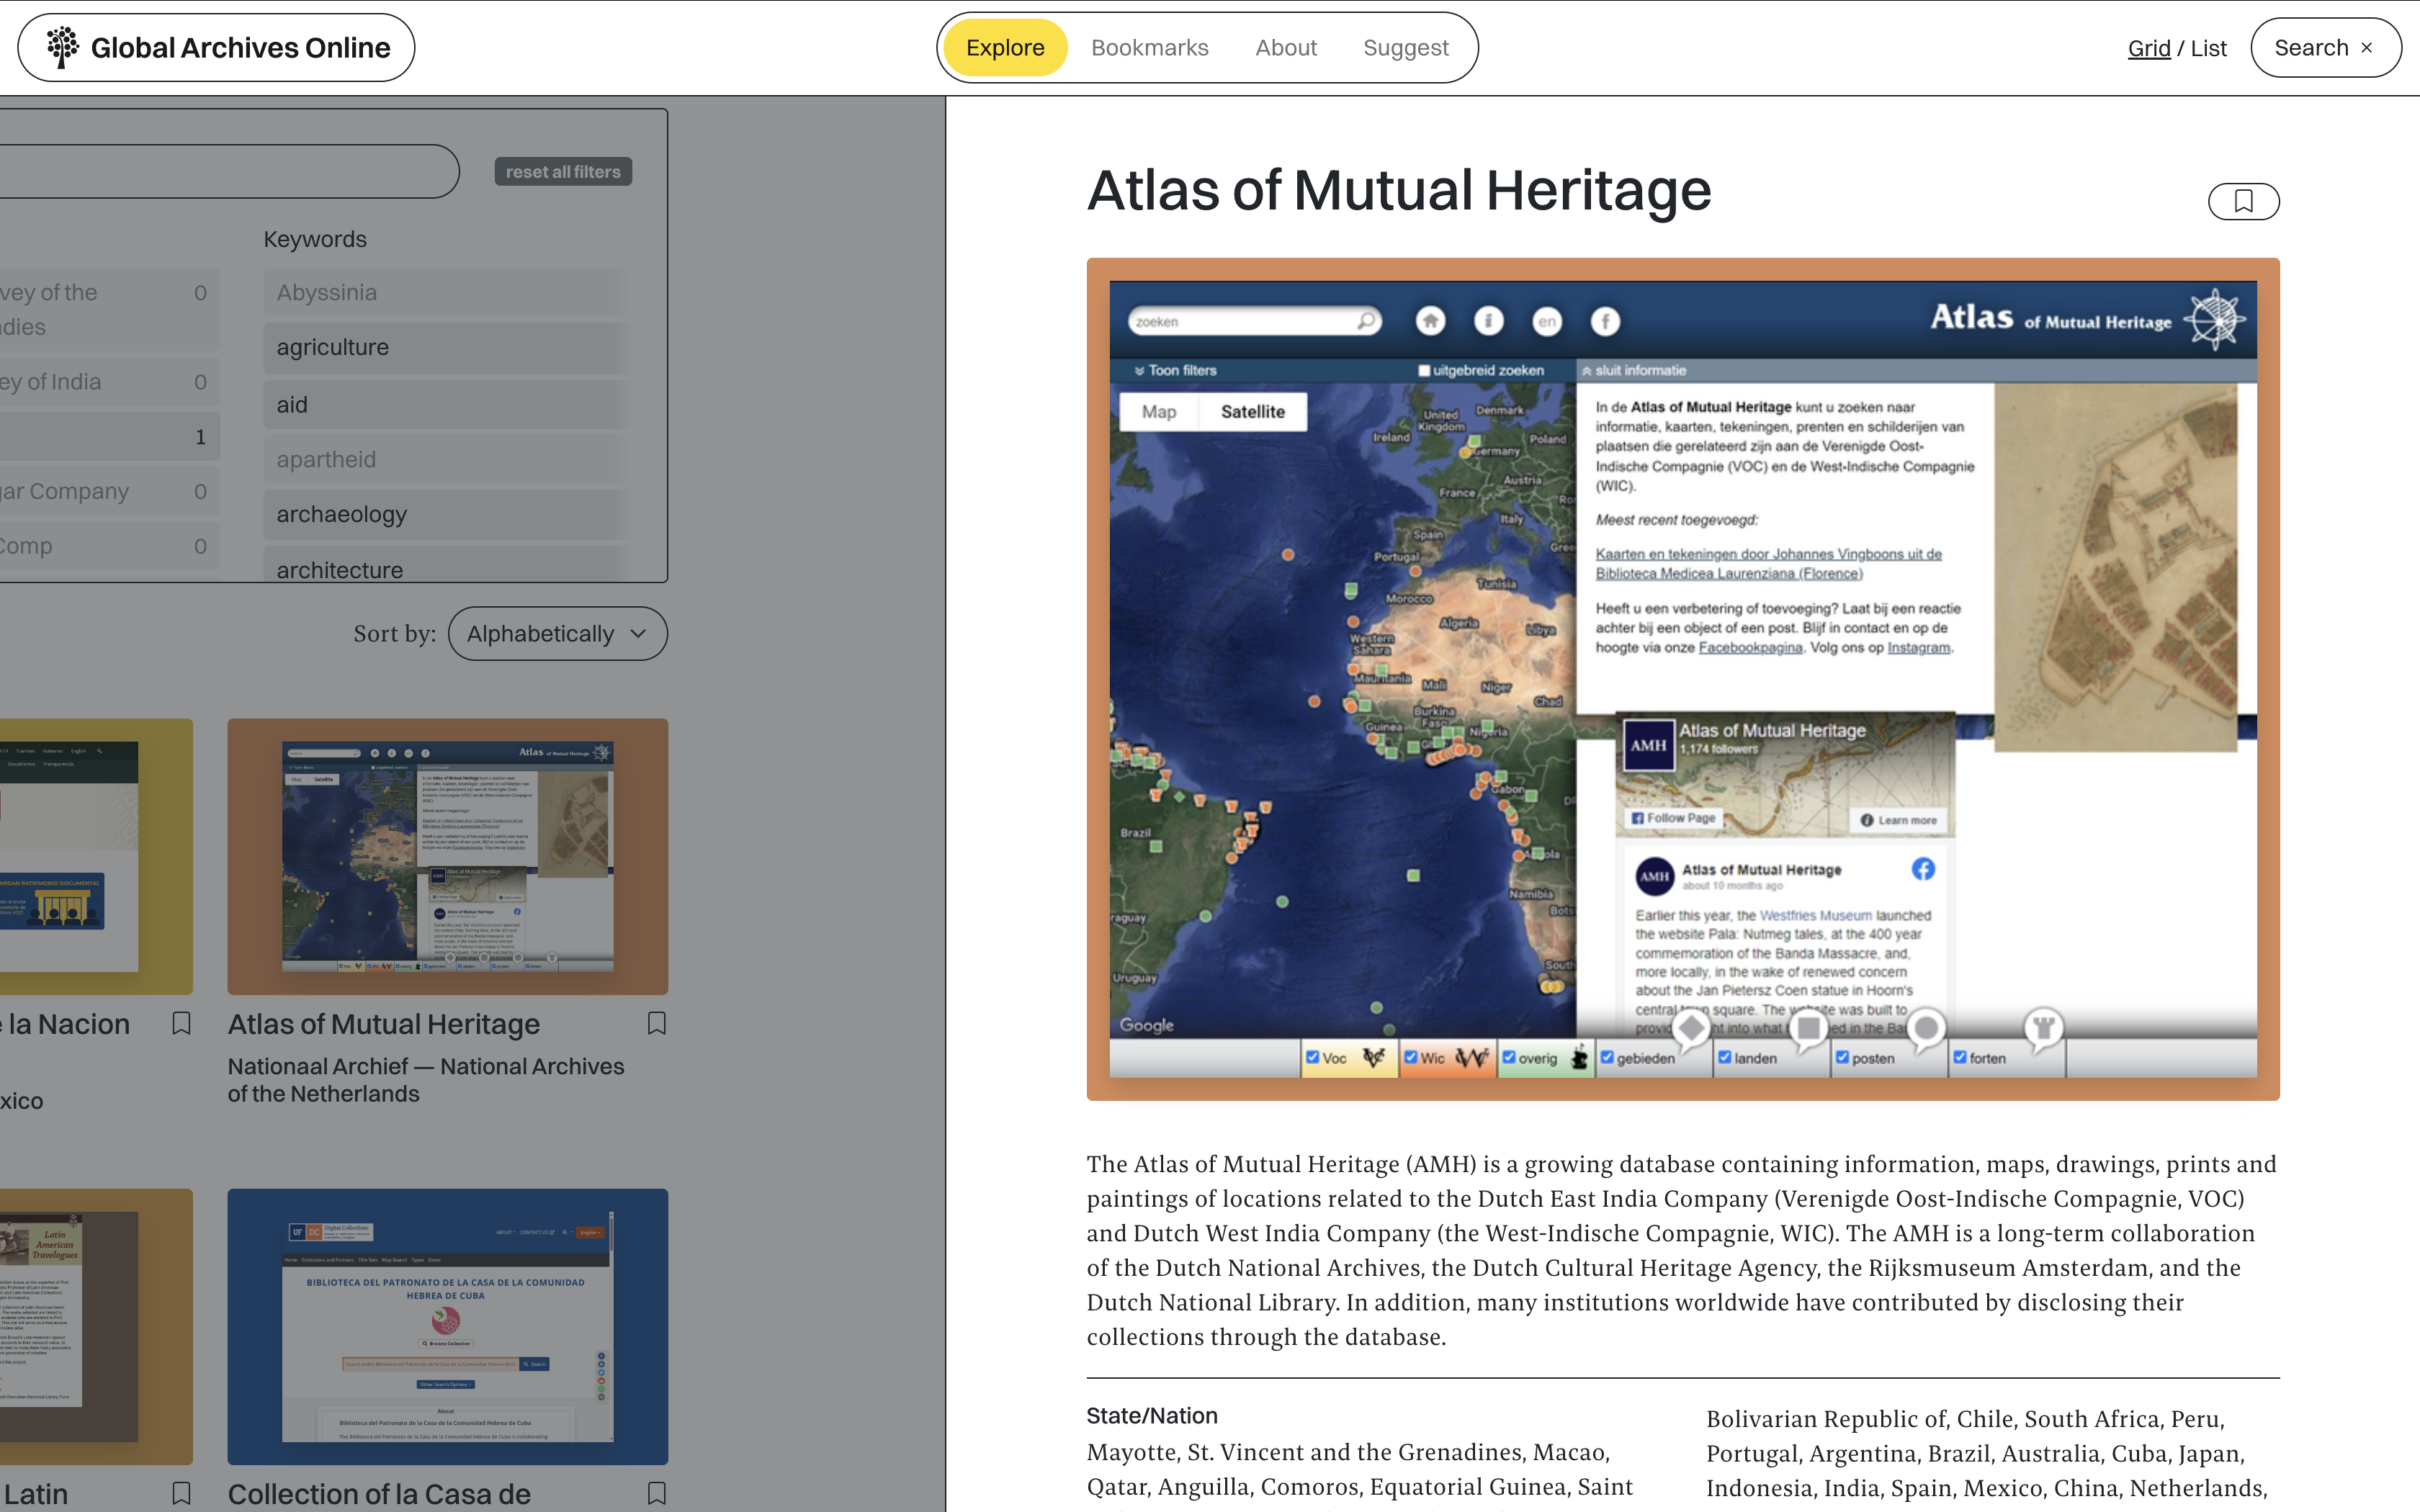The image size is (2420, 1512).
Task: Toggle the aid keyword filter
Action: pos(446,404)
